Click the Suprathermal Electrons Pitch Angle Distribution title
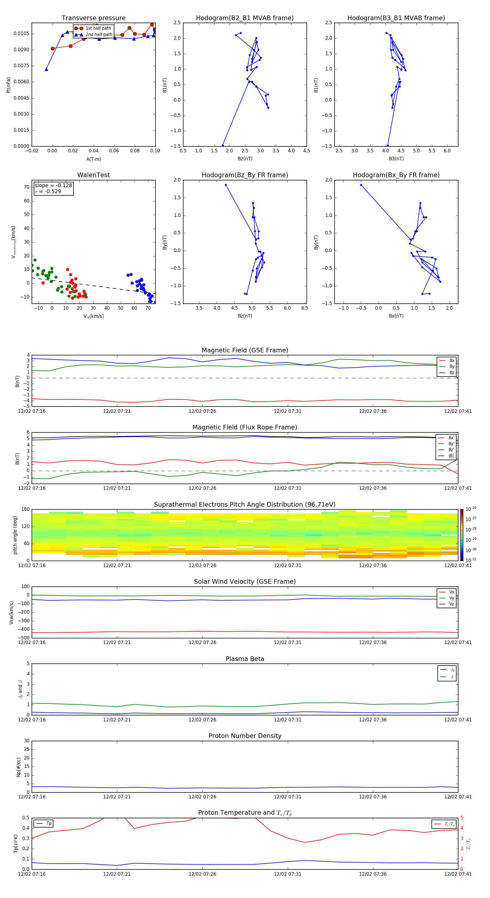Screen dimensions: 490x898 (x=245, y=505)
